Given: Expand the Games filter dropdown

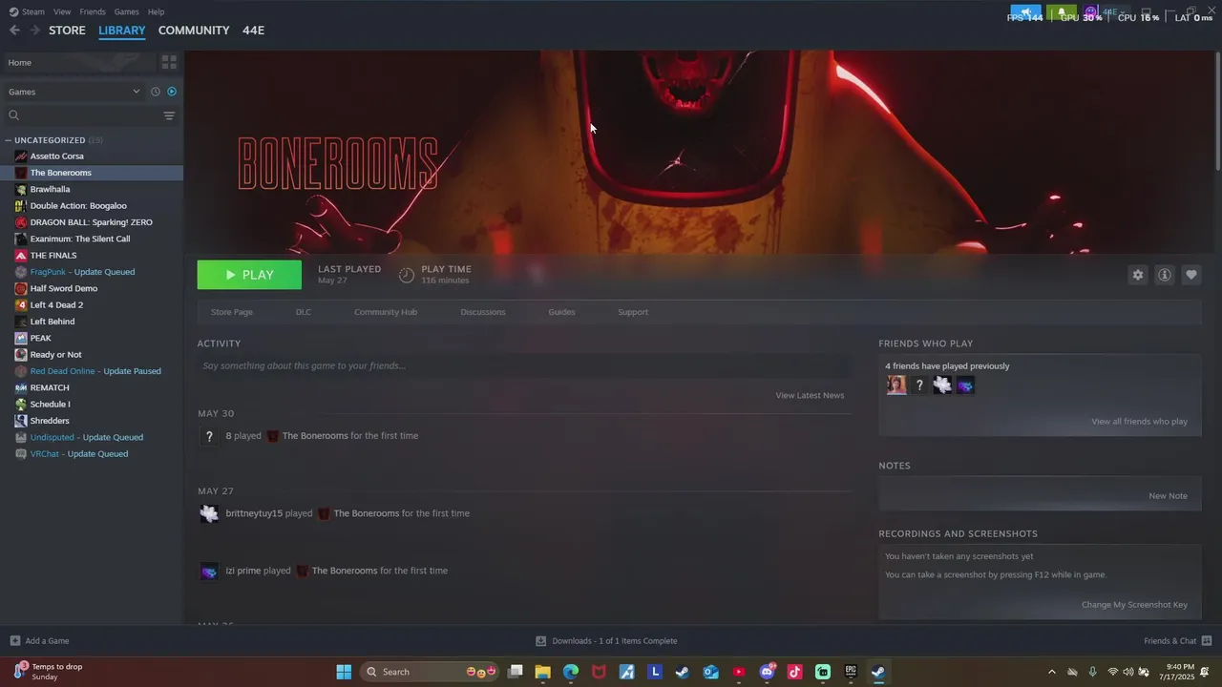Looking at the screenshot, I should point(74,92).
